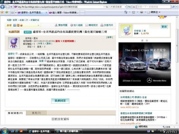The width and height of the screenshot is (179, 134).
Task: Click the user profile avatar image
Action: click(126, 30)
